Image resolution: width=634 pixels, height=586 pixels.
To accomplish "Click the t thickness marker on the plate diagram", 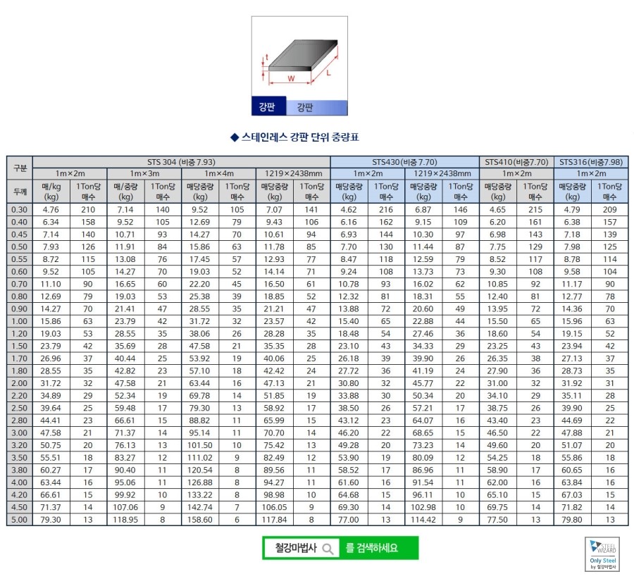I will tap(266, 58).
